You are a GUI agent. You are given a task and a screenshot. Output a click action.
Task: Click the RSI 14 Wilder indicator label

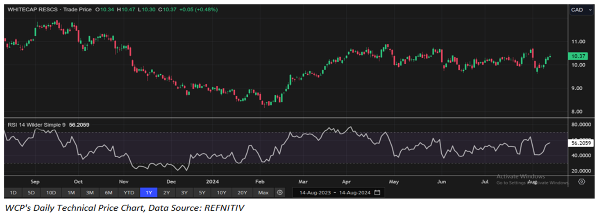tap(37, 125)
